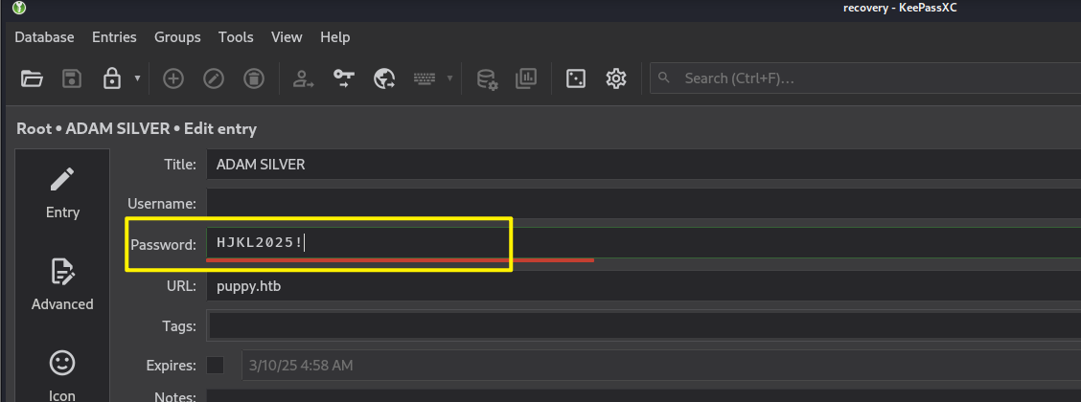Click the Title field with ADAM SILVER
Image resolution: width=1081 pixels, height=402 pixels.
[x=643, y=165]
